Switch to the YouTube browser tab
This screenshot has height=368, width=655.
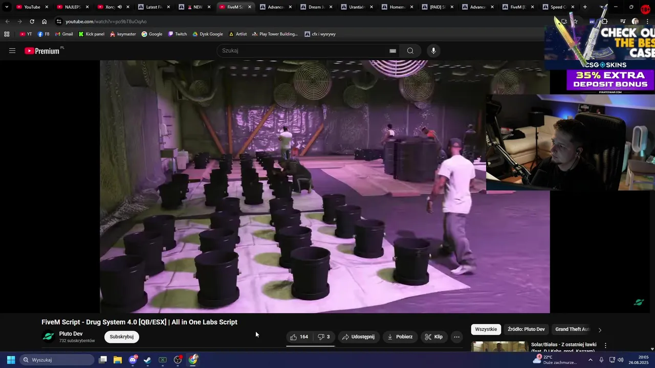pyautogui.click(x=32, y=7)
